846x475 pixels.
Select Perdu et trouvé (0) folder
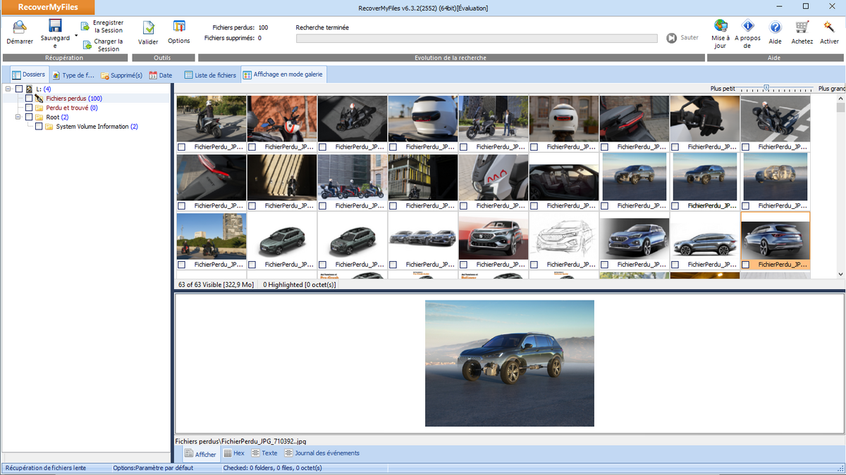coord(71,108)
